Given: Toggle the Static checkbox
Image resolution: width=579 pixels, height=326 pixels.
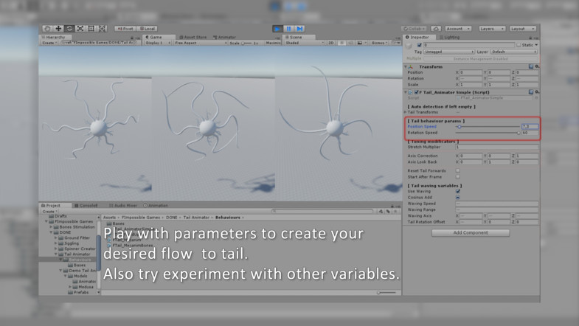Looking at the screenshot, I should coord(519,45).
